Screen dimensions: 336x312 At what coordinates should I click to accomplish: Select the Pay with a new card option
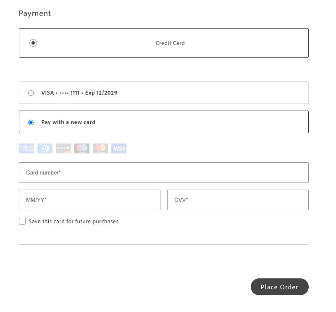(x=31, y=122)
